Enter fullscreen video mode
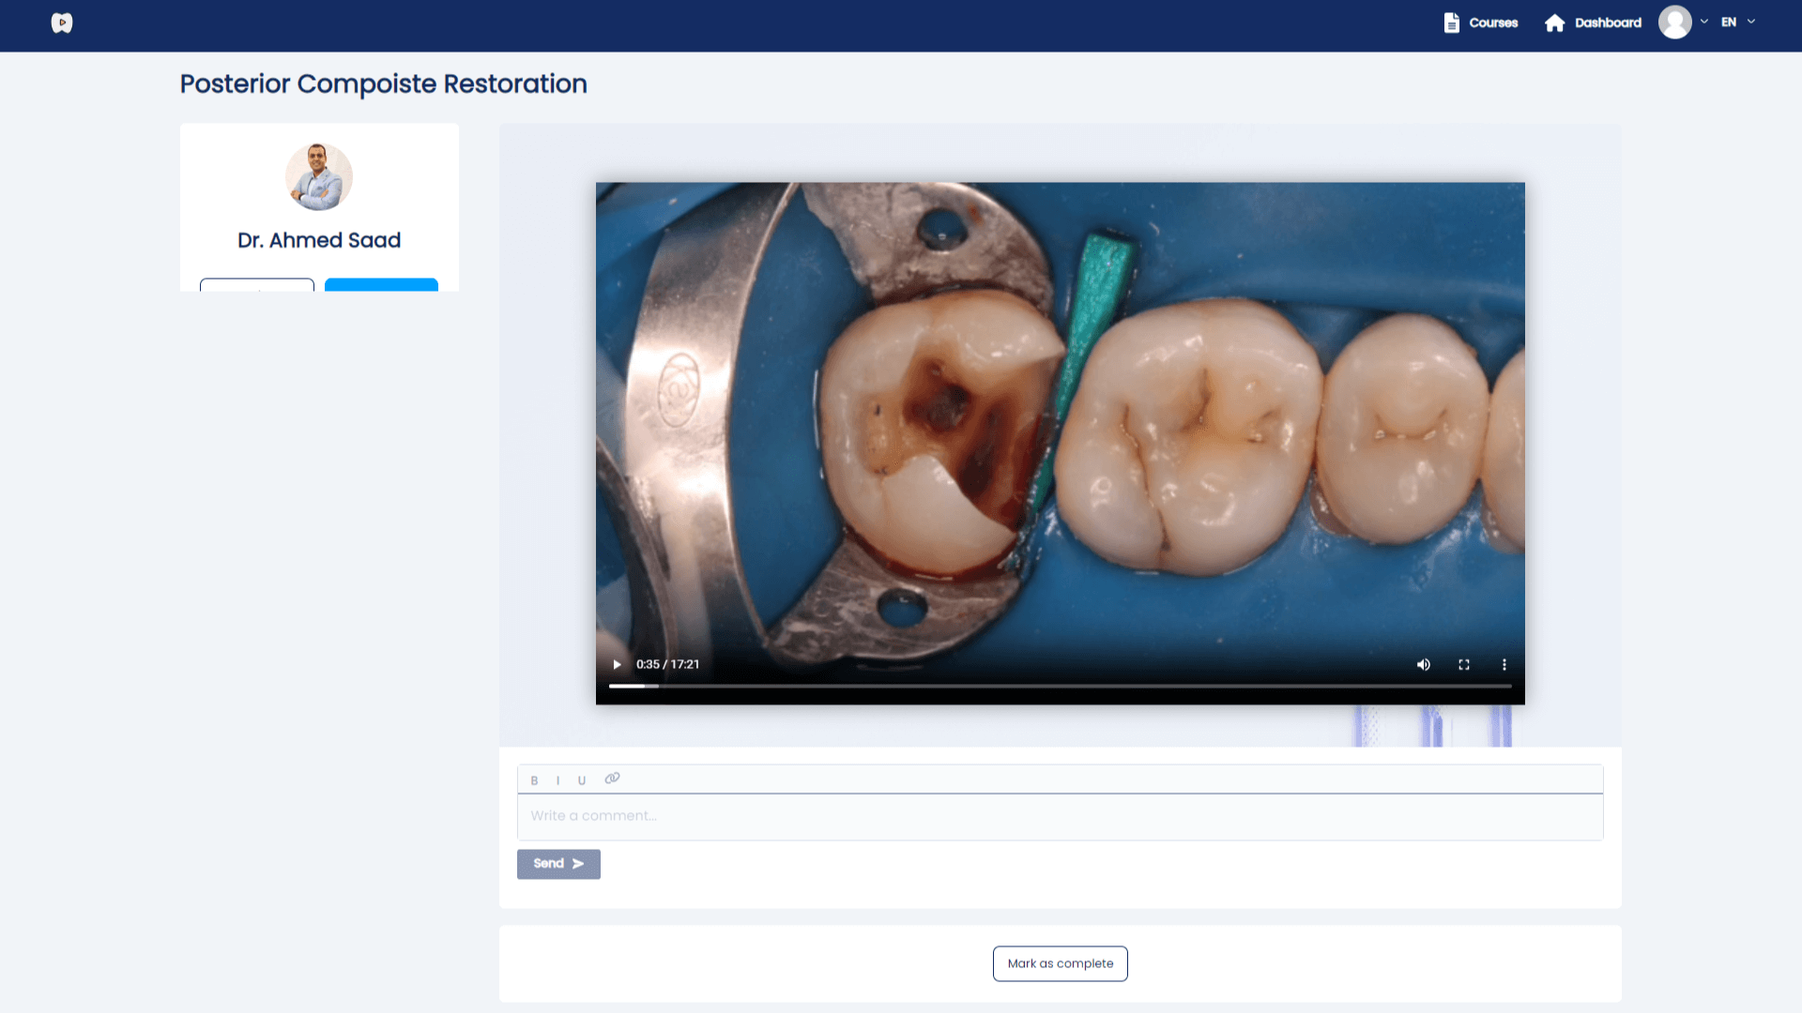 [x=1464, y=664]
